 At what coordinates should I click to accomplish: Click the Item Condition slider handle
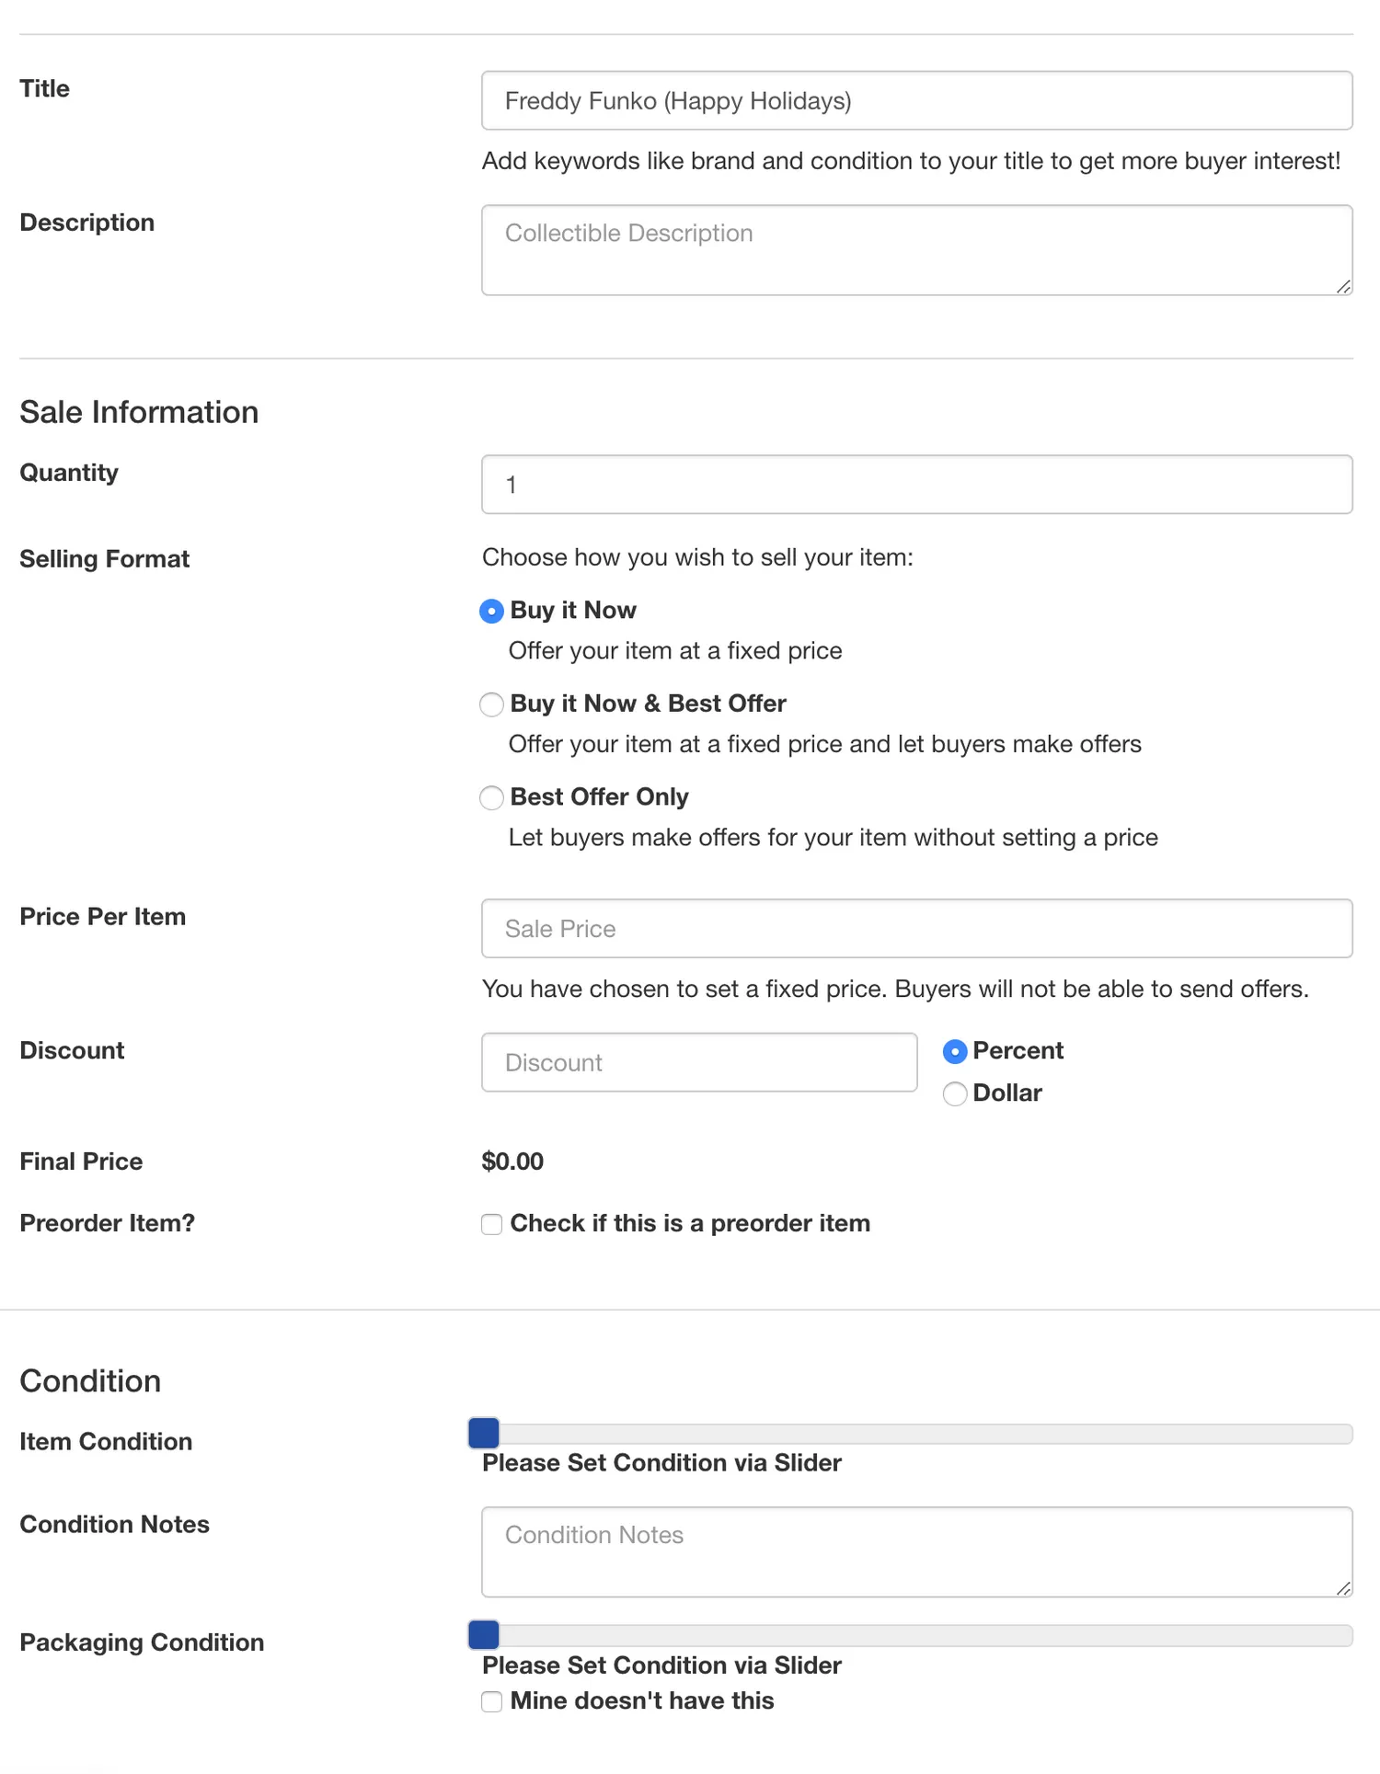click(484, 1433)
